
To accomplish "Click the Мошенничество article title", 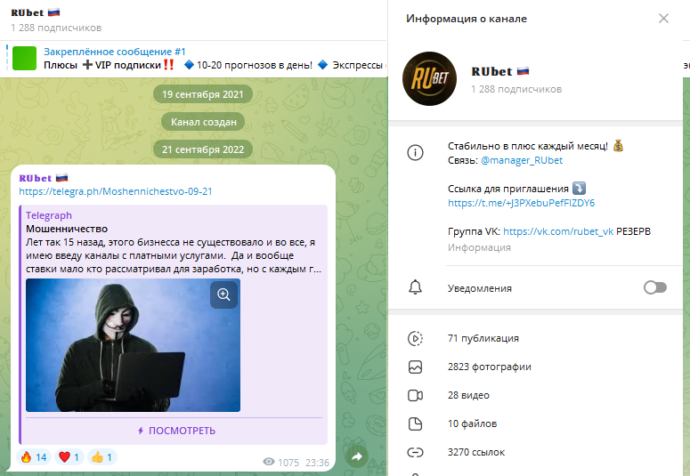I will (x=67, y=229).
